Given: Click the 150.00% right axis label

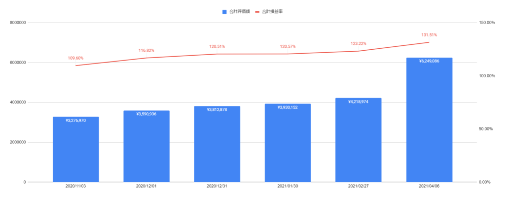Looking at the screenshot, I should [x=486, y=23].
